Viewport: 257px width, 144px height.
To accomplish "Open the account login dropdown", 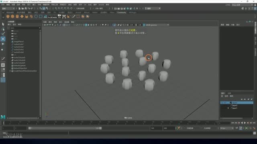I will (153, 8).
